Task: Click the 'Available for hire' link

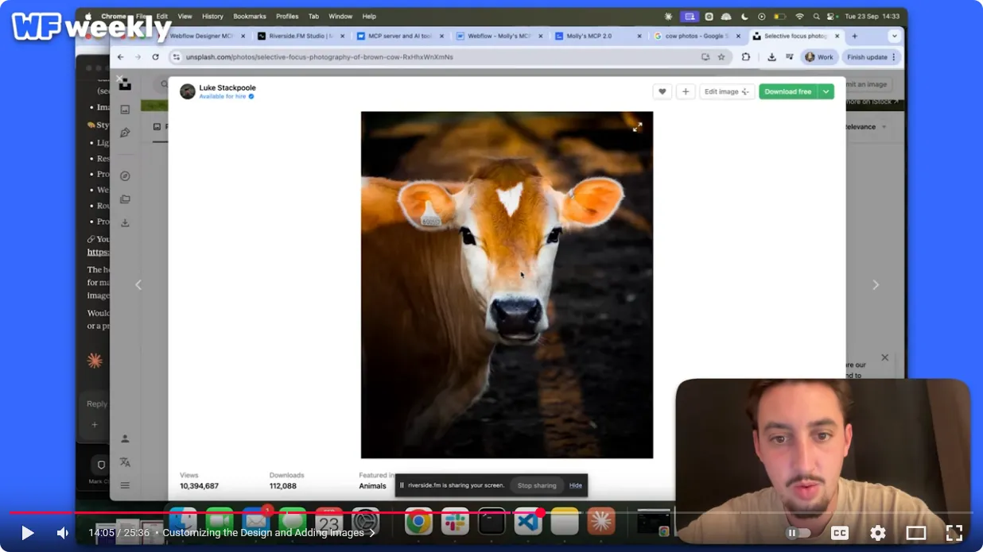Action: click(227, 96)
